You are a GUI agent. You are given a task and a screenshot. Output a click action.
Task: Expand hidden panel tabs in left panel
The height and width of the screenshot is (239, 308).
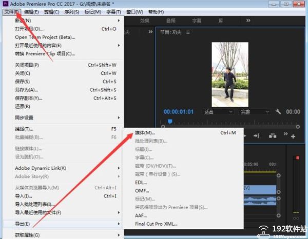(x=150, y=32)
